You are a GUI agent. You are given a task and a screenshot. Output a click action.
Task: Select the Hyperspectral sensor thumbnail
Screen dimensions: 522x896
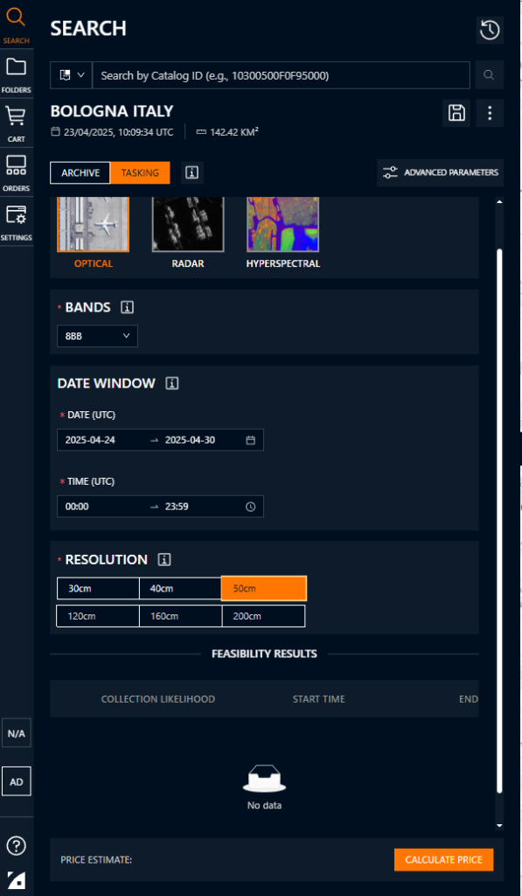click(283, 232)
